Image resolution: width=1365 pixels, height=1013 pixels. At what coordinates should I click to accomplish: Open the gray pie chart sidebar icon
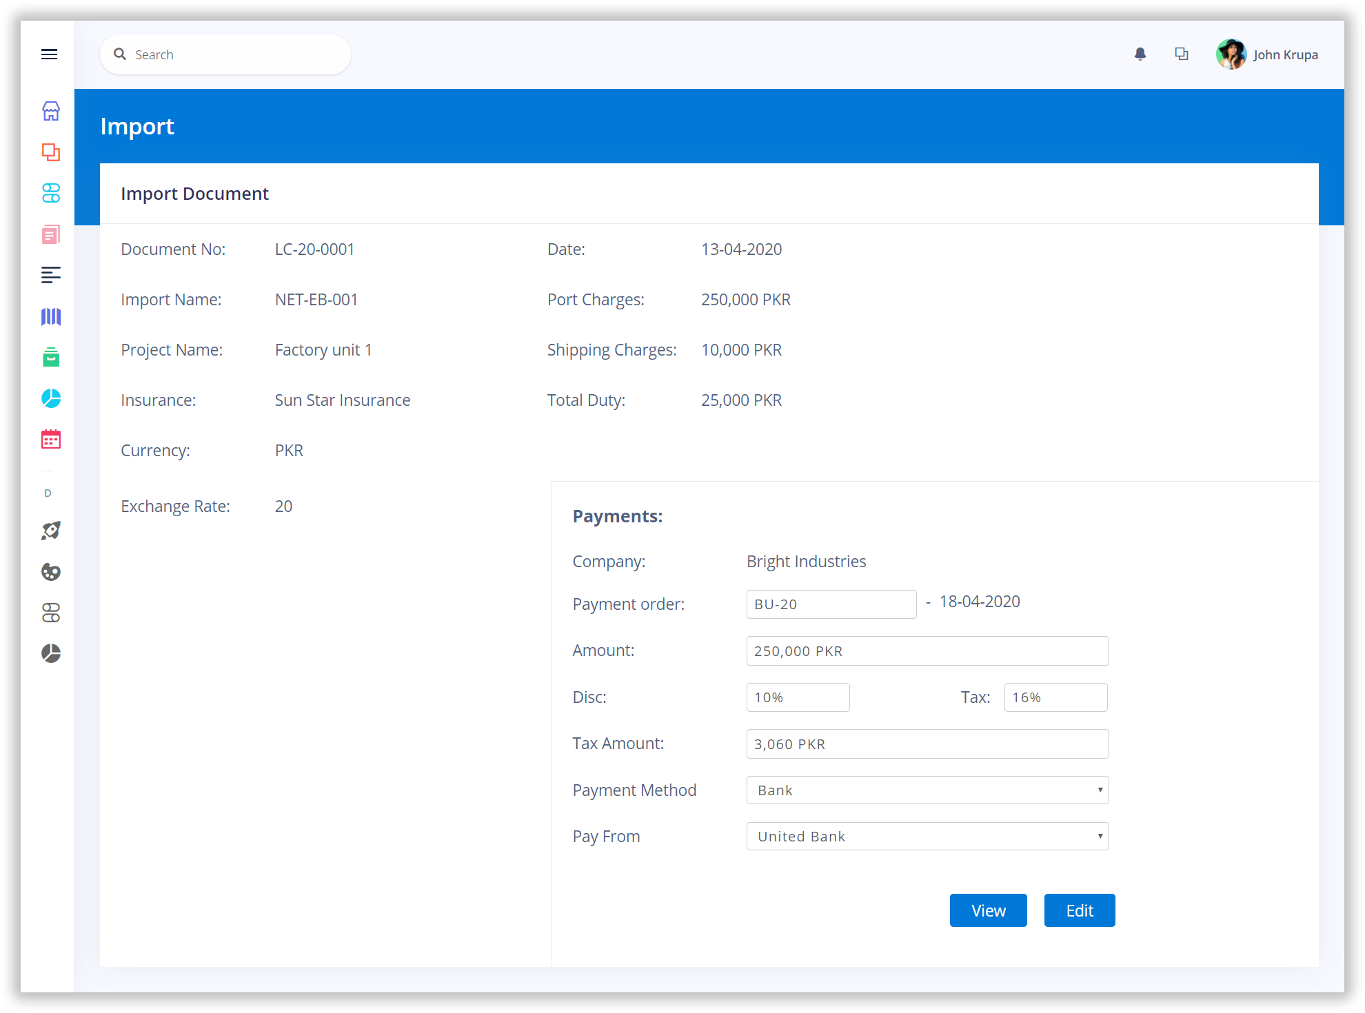click(x=51, y=653)
